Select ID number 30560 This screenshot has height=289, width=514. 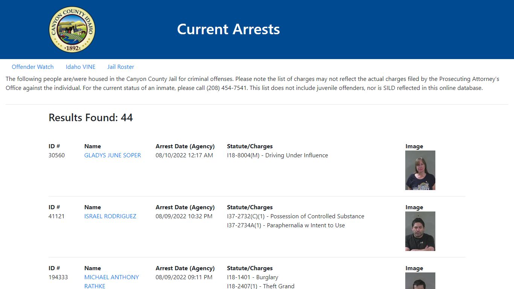(56, 155)
